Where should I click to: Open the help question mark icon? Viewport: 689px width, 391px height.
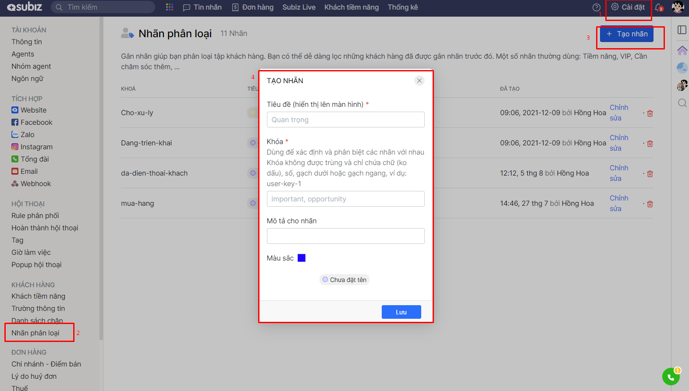click(x=596, y=7)
